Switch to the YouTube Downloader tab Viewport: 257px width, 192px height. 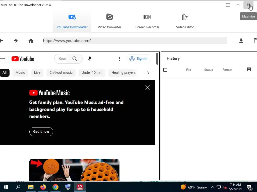72,21
